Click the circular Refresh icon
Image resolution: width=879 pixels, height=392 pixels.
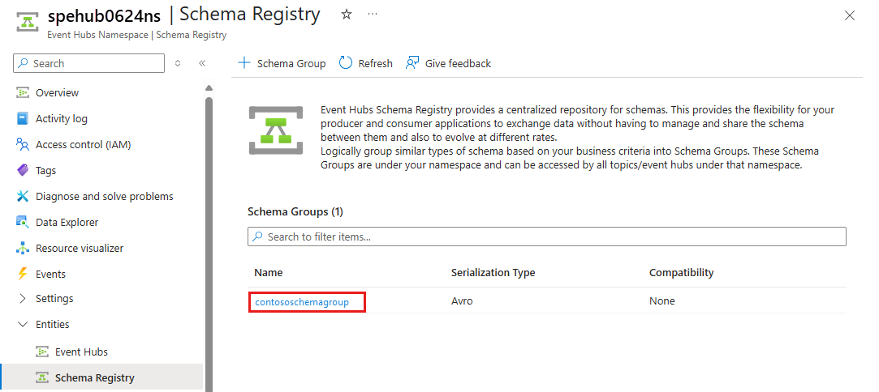(345, 62)
